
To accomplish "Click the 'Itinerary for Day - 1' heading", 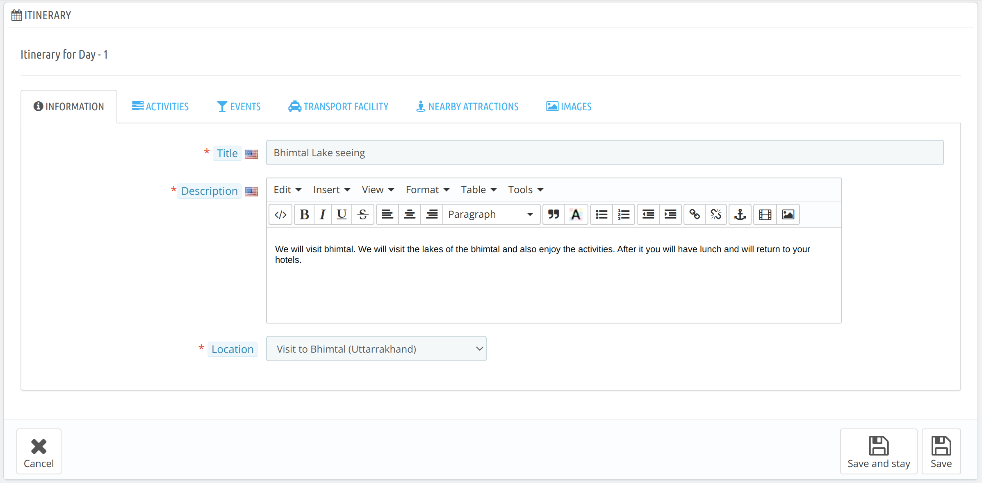I will (64, 55).
